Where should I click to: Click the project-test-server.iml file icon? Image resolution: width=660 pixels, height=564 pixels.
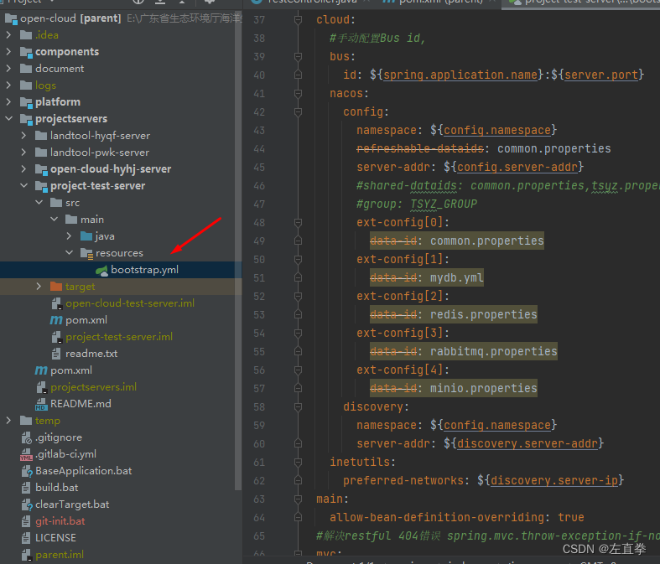(57, 337)
